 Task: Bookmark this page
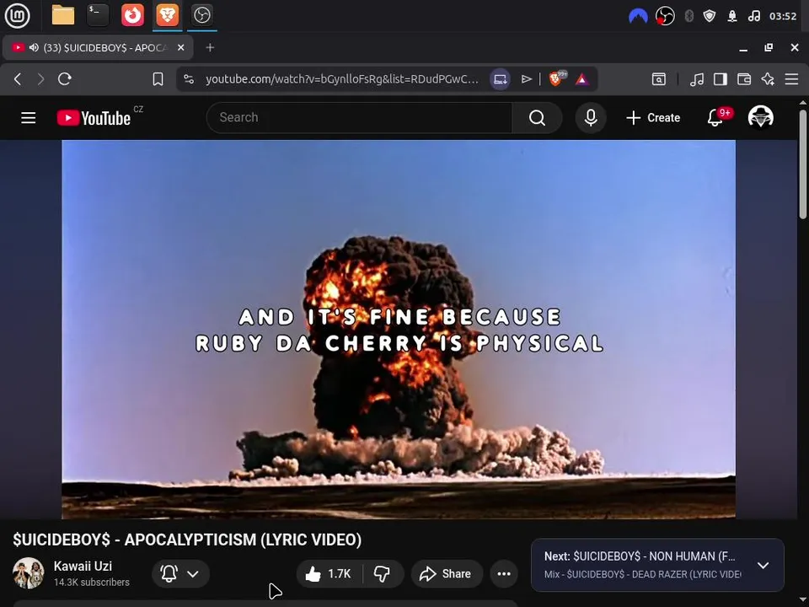(x=158, y=79)
